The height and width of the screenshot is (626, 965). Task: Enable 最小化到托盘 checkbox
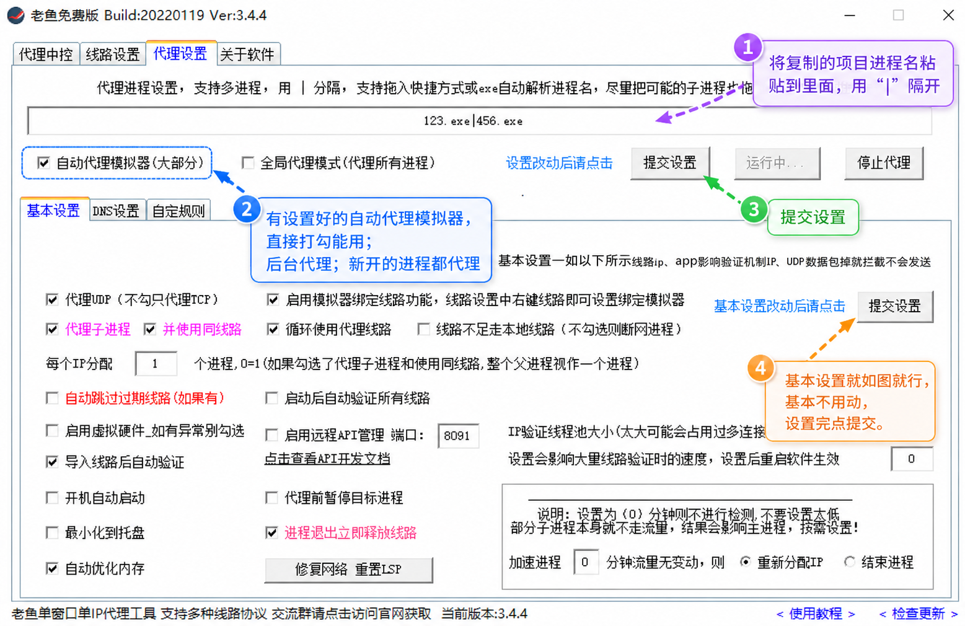[52, 532]
